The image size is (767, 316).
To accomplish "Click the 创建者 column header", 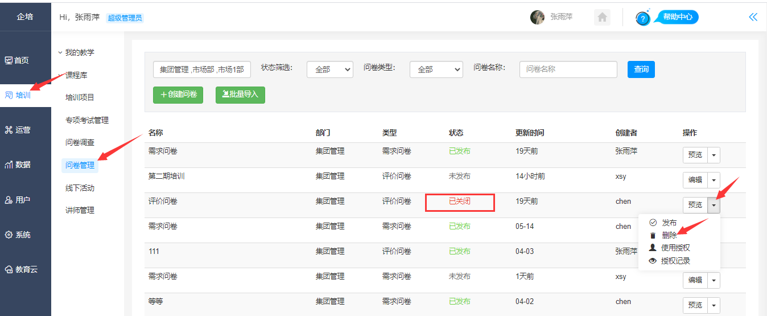I will pyautogui.click(x=626, y=133).
